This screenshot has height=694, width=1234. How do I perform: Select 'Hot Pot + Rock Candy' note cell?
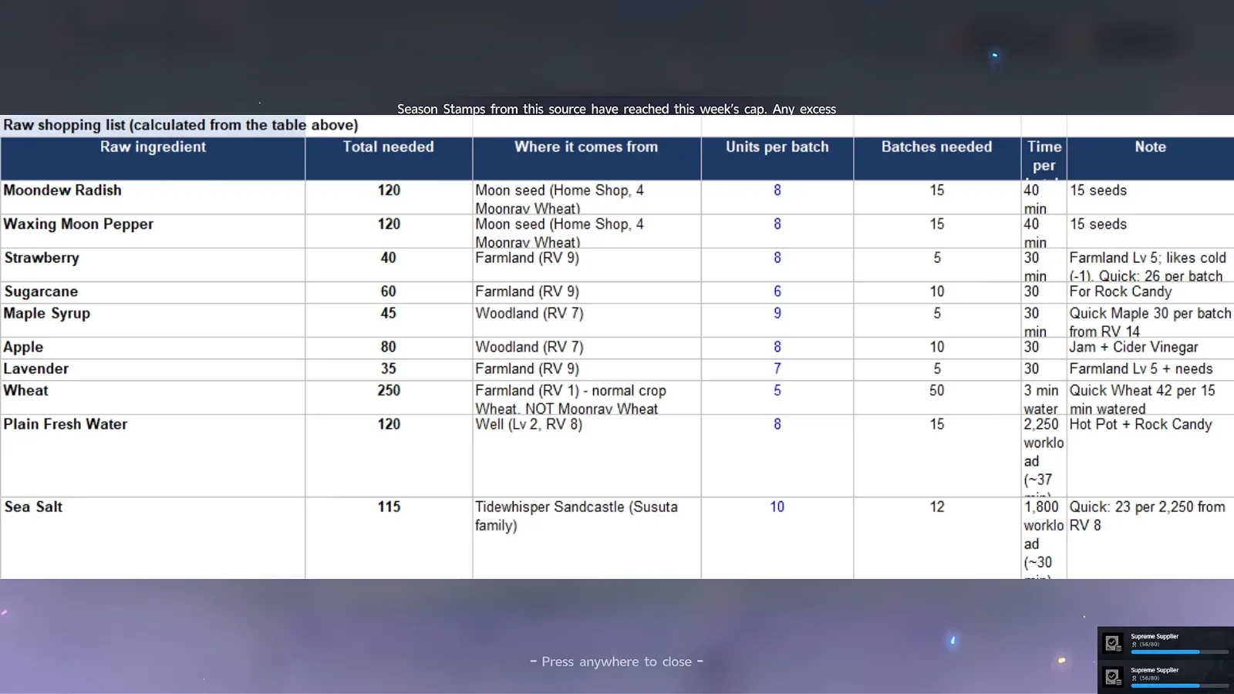pyautogui.click(x=1150, y=456)
